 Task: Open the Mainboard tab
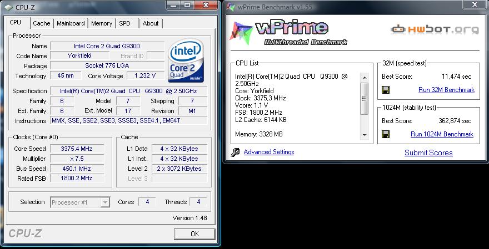pos(71,23)
